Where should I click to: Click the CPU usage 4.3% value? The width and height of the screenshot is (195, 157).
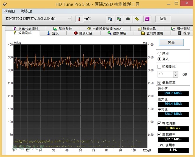pos(173,150)
